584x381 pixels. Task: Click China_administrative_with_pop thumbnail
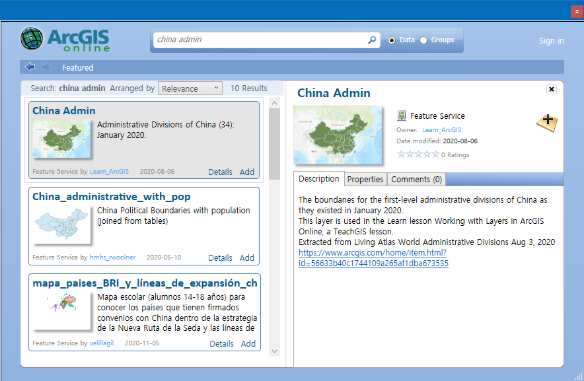[61, 224]
